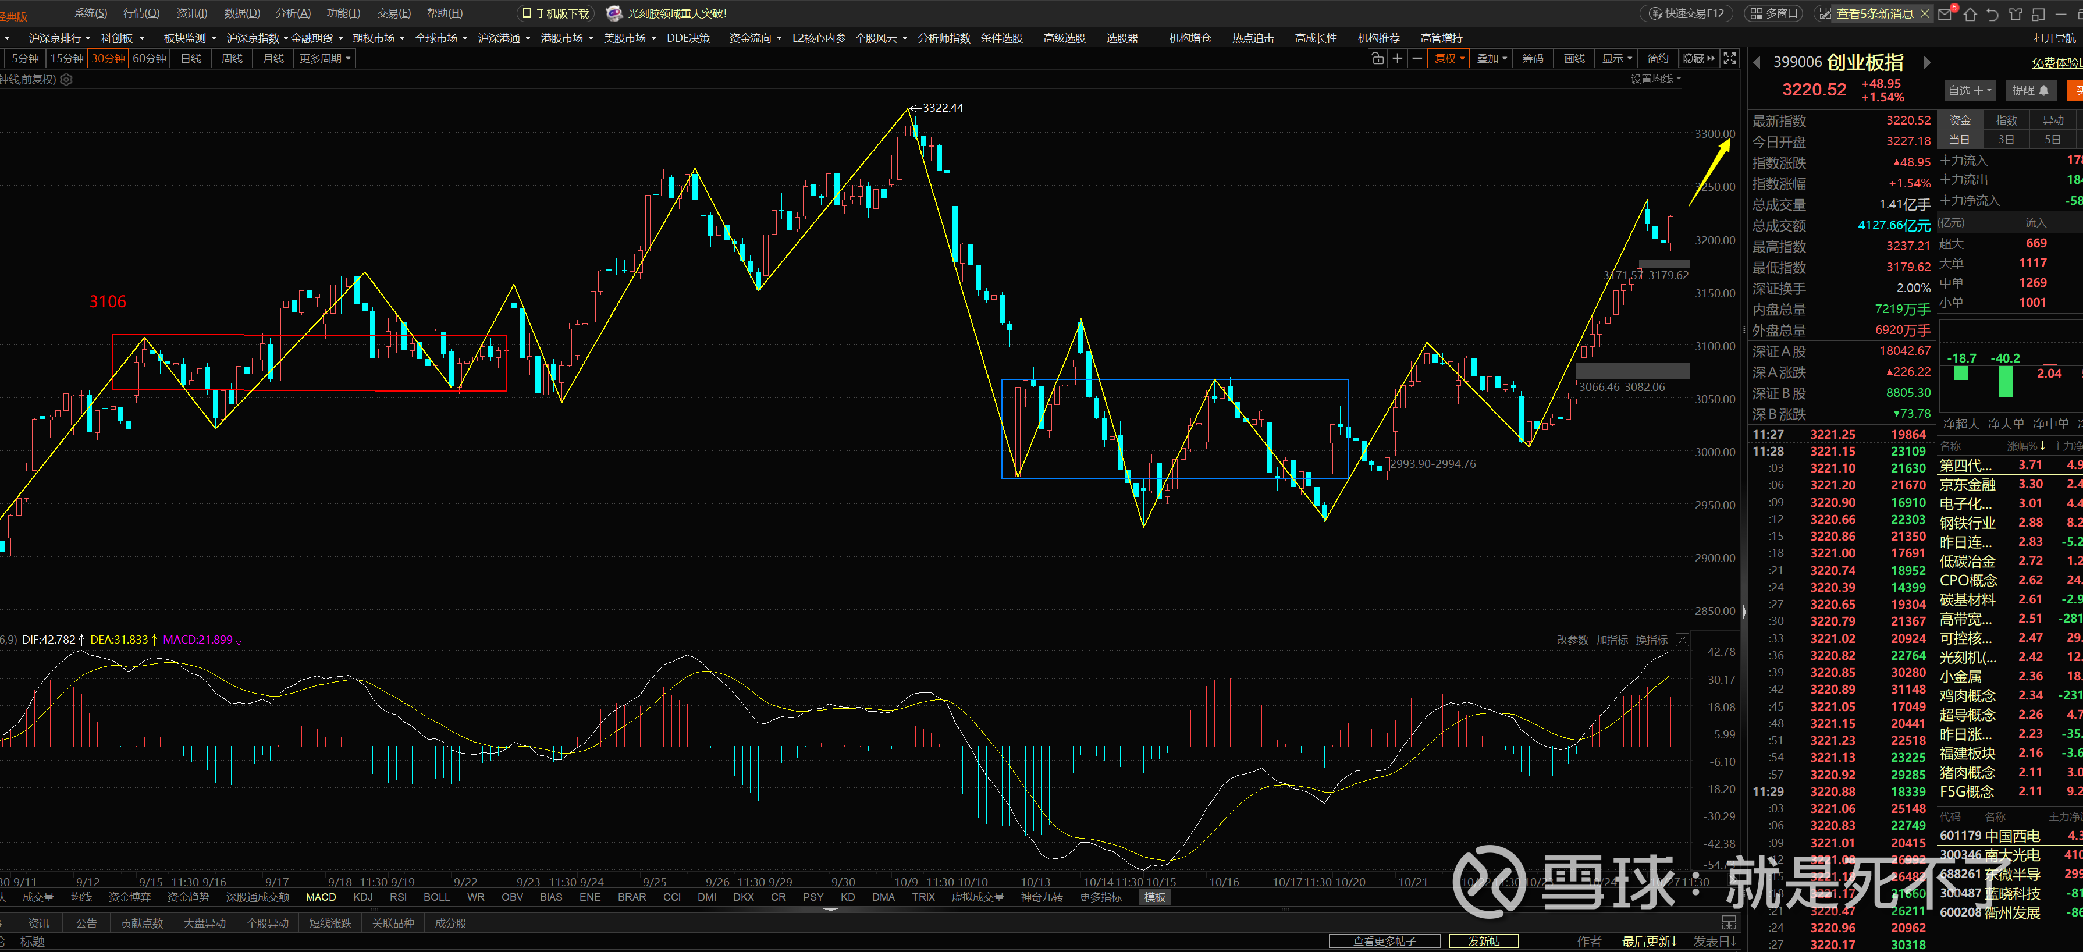Open the mail messages envelope icon
This screenshot has width=2083, height=952.
[1946, 14]
